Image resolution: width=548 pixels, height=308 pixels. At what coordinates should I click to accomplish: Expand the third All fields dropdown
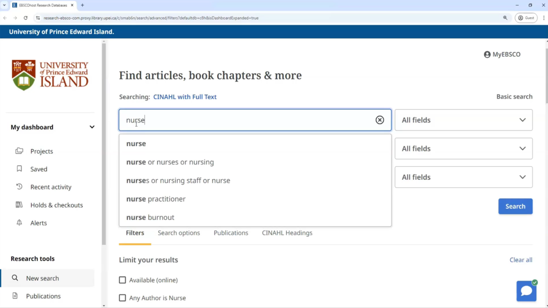coord(463,177)
